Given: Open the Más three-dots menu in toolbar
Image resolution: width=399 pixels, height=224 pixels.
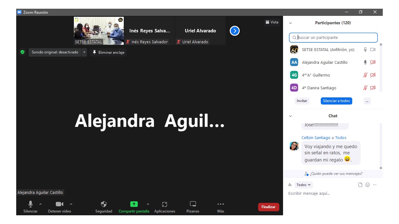Looking at the screenshot, I should (x=221, y=204).
